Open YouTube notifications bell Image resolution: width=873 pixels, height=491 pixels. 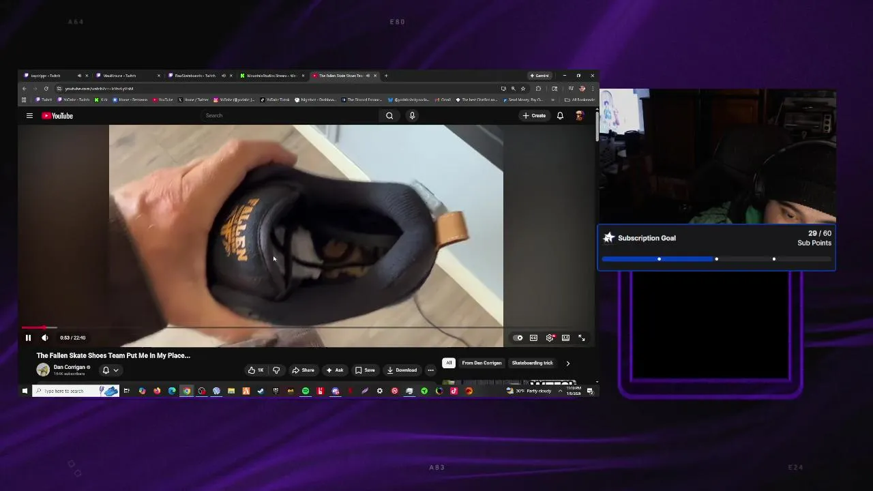[x=560, y=116]
